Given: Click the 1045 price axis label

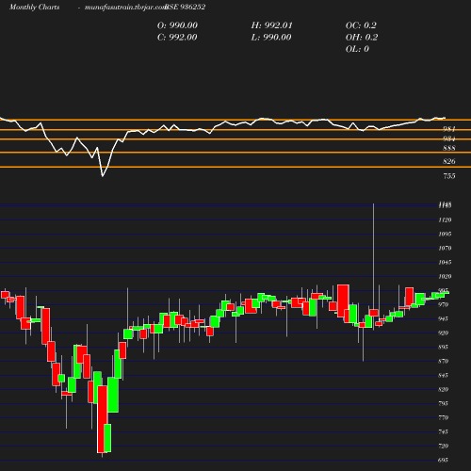Looking at the screenshot, I should (445, 262).
